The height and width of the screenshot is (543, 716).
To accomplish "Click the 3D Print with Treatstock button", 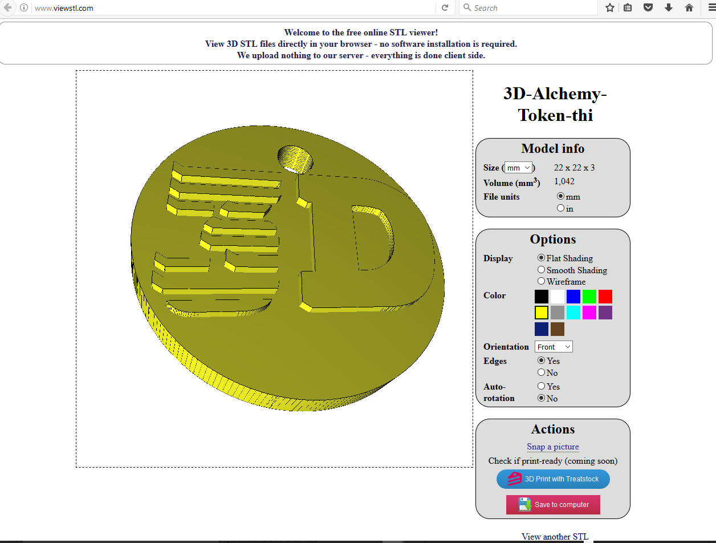I will coord(553,479).
